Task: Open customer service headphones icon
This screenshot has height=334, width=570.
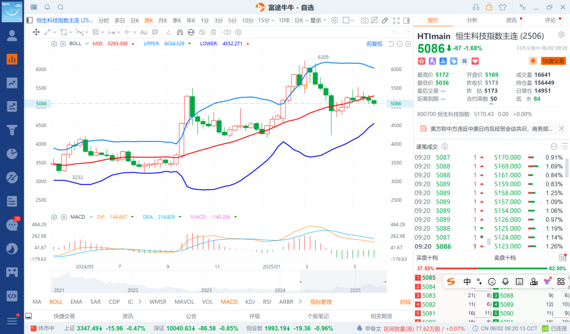Action: click(476, 7)
